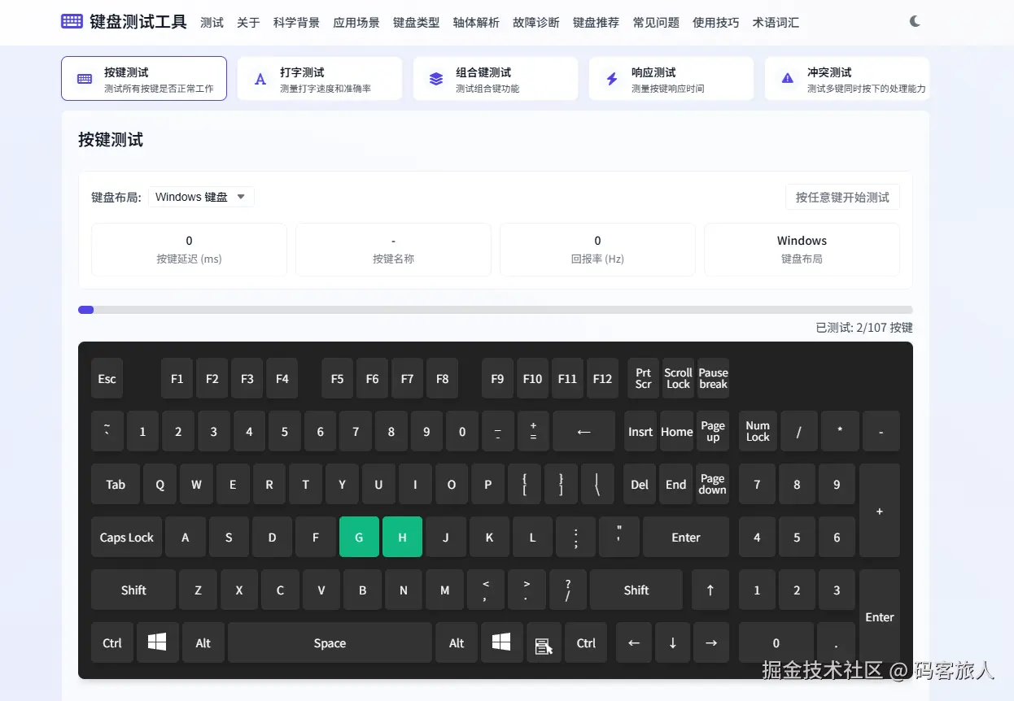The width and height of the screenshot is (1014, 701).
Task: Click the left Shift key
Action: pyautogui.click(x=133, y=590)
